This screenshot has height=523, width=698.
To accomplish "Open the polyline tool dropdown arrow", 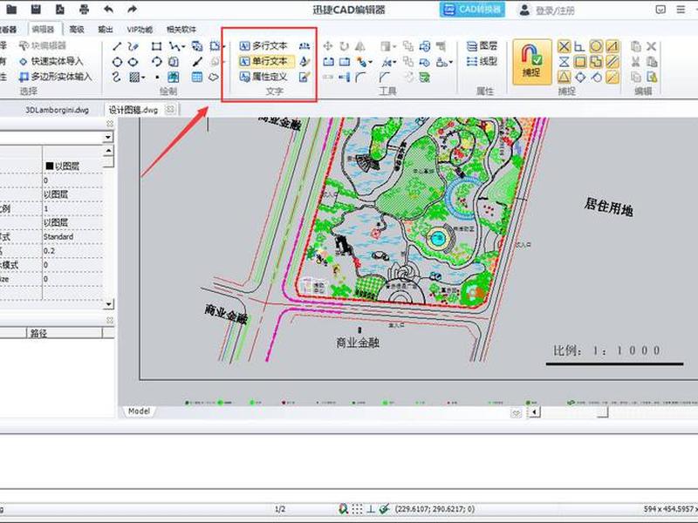I will 183,46.
